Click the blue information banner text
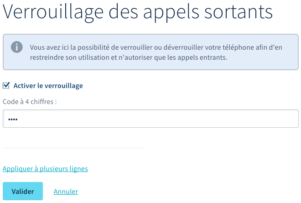Screen dimensions: 301x203 pos(160,52)
